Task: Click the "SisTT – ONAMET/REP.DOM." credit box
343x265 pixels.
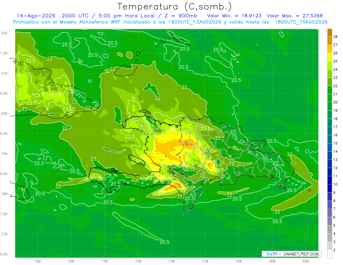Action: (x=291, y=254)
